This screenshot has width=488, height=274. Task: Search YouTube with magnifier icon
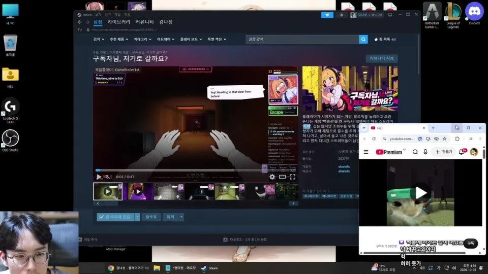(415, 152)
